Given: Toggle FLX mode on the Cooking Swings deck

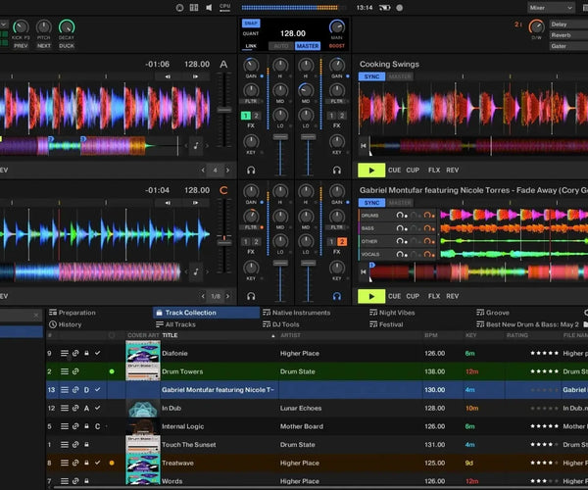Looking at the screenshot, I should point(434,170).
